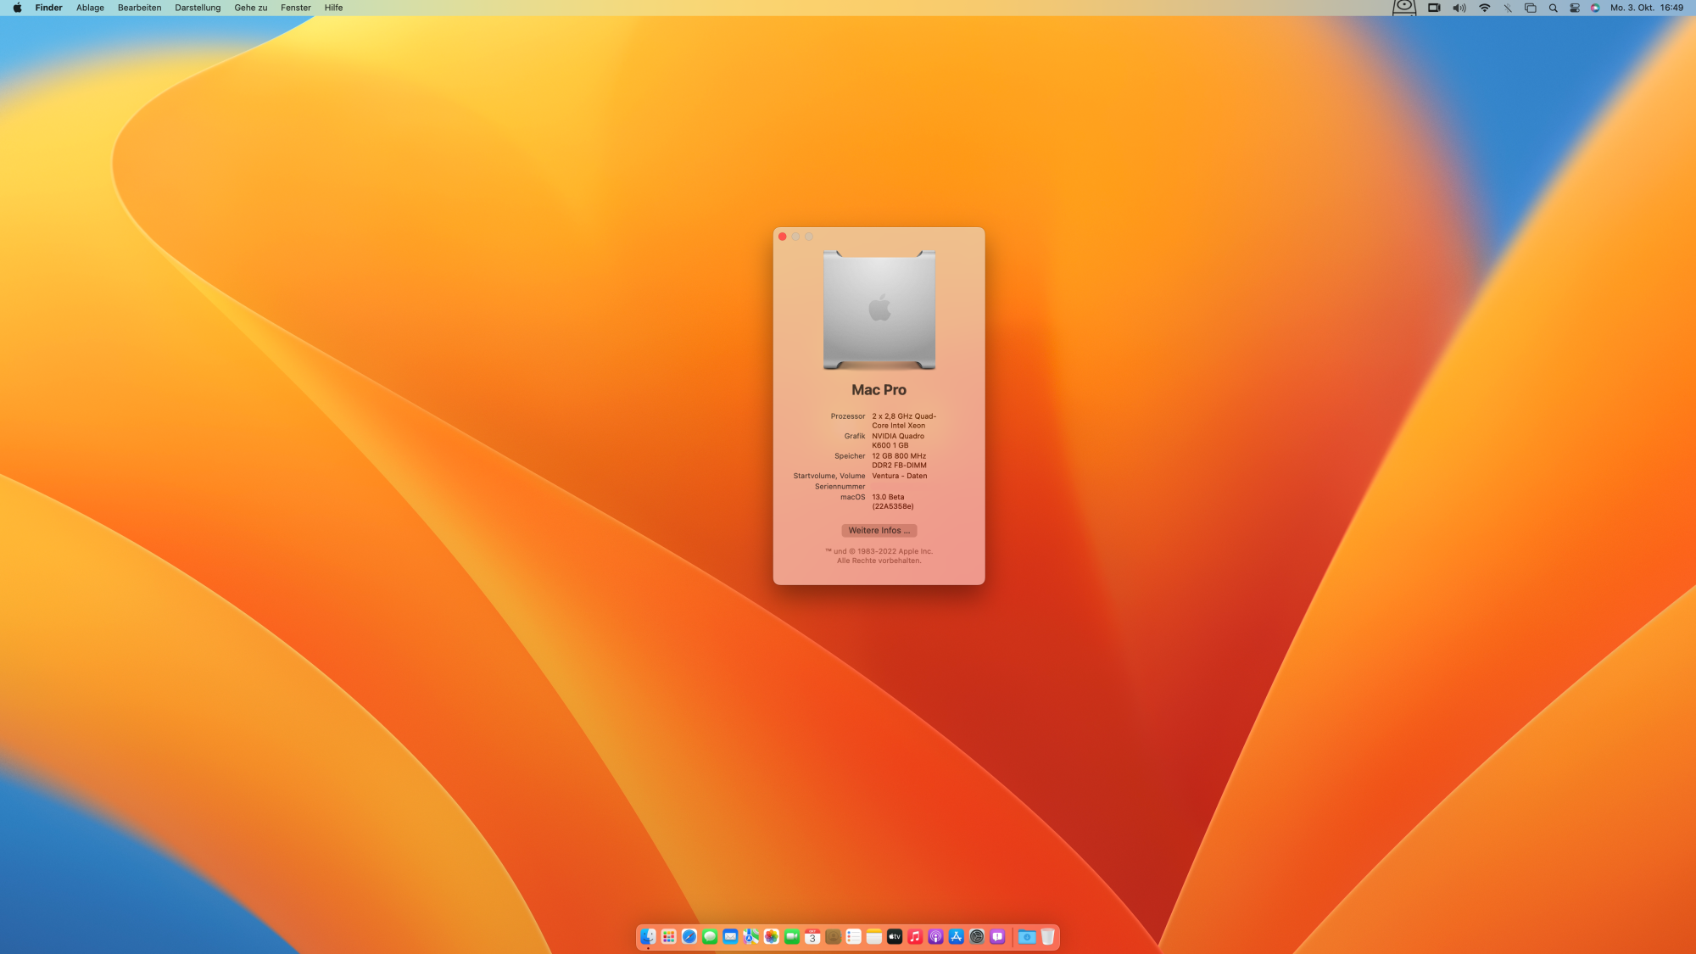Click the Weitere Infos button
Image resolution: width=1696 pixels, height=954 pixels.
click(879, 530)
